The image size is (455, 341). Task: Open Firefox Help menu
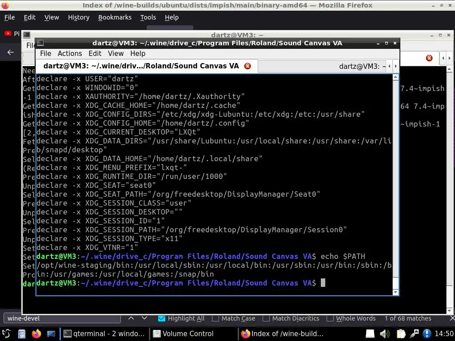(x=172, y=17)
